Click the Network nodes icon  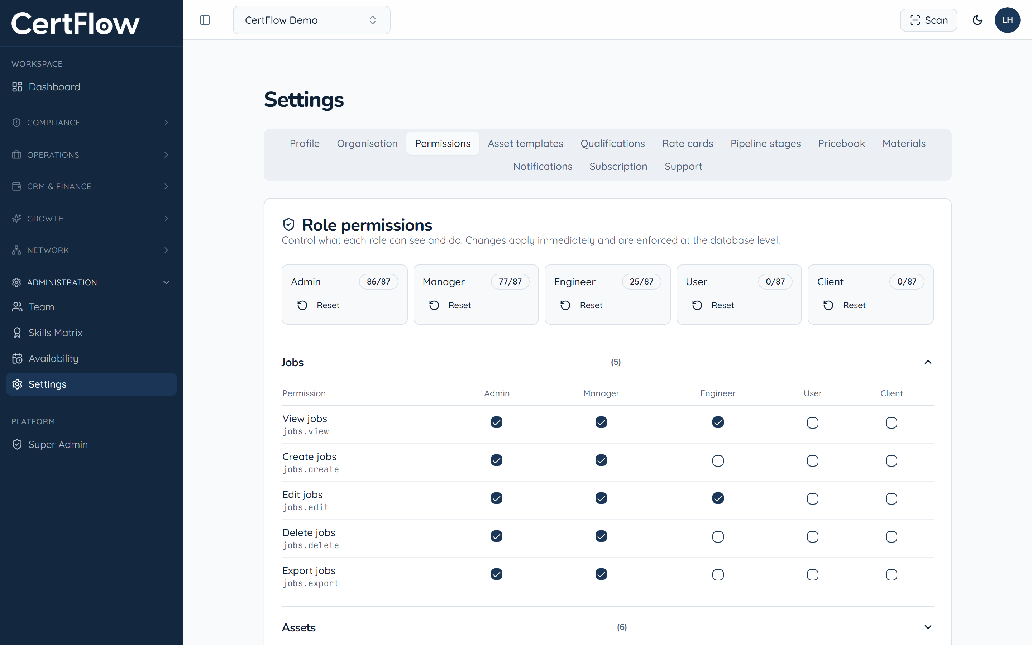pyautogui.click(x=16, y=250)
